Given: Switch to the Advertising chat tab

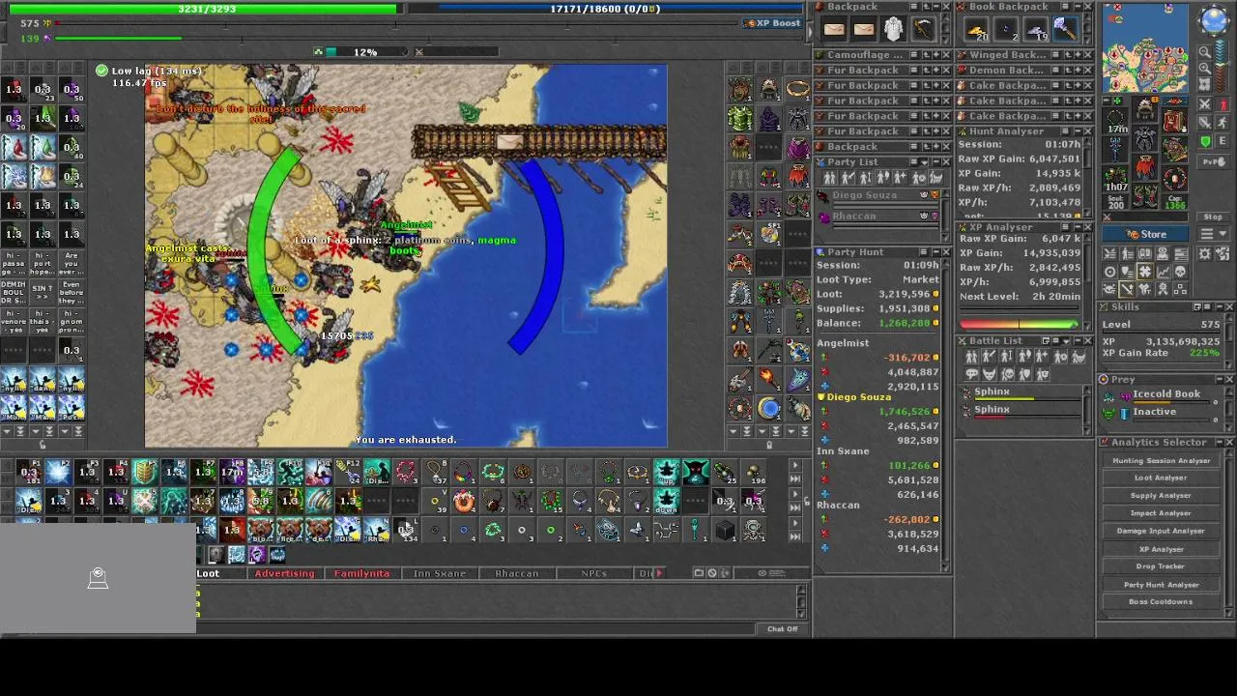Looking at the screenshot, I should [x=284, y=573].
